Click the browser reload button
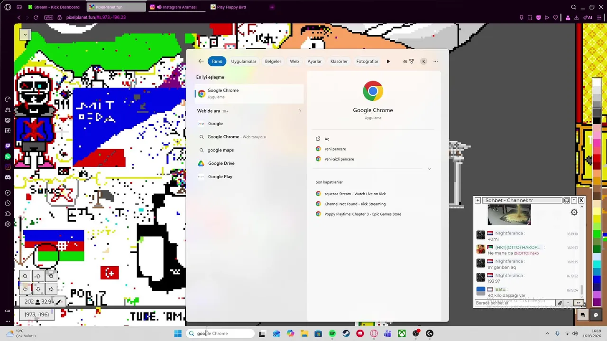Screen dimensions: 607x341 (x=36, y=18)
